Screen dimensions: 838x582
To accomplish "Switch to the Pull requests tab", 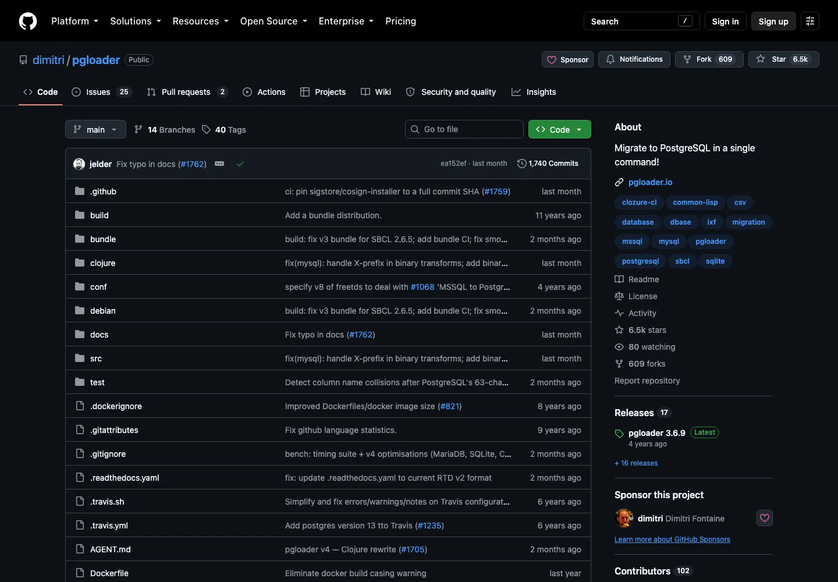I will pyautogui.click(x=187, y=92).
